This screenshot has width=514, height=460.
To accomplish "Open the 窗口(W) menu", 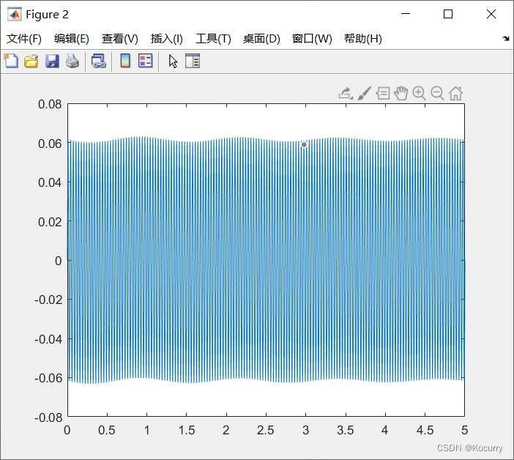I will point(312,39).
